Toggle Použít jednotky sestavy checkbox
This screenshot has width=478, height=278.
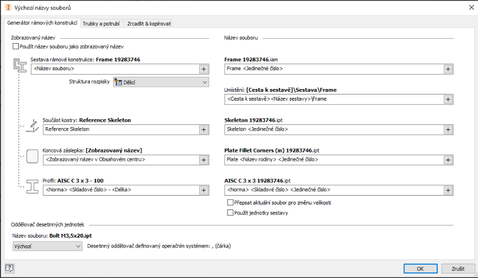click(x=230, y=213)
